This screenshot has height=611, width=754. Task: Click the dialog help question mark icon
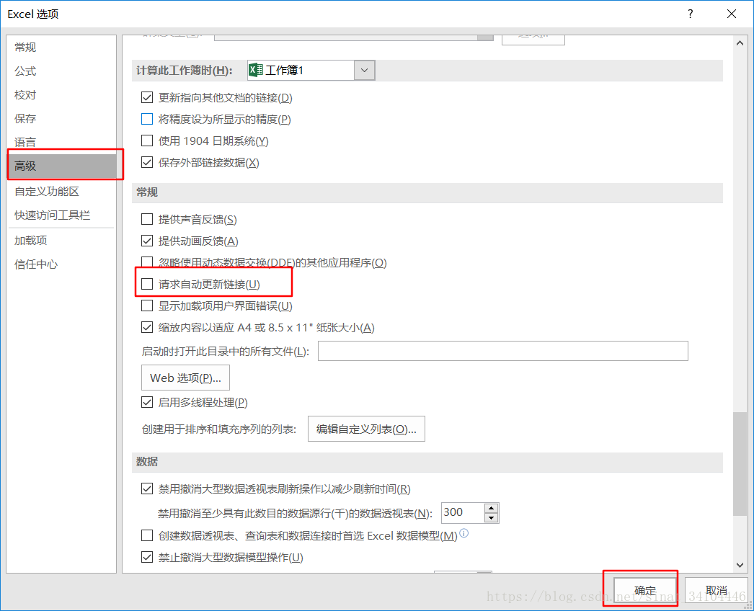(690, 14)
